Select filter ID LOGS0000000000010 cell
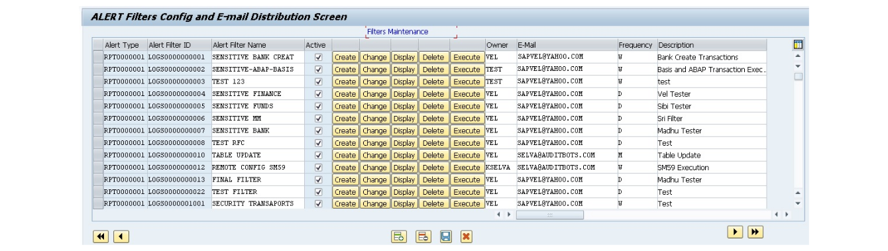 pyautogui.click(x=178, y=155)
